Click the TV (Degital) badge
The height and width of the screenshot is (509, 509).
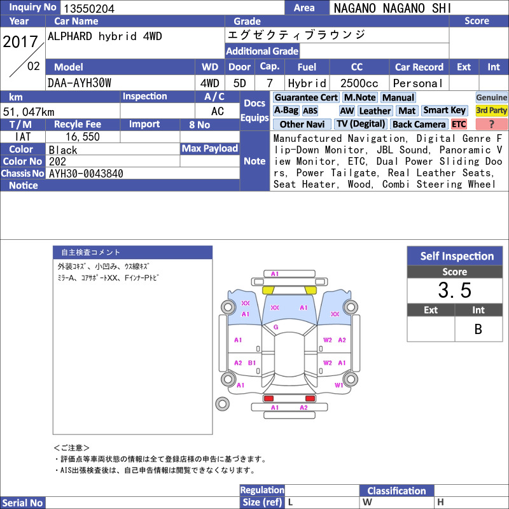point(361,124)
